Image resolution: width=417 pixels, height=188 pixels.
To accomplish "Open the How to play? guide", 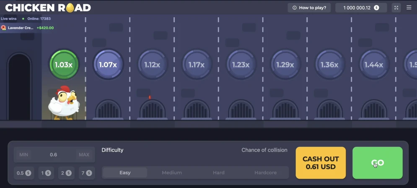I will [x=309, y=8].
